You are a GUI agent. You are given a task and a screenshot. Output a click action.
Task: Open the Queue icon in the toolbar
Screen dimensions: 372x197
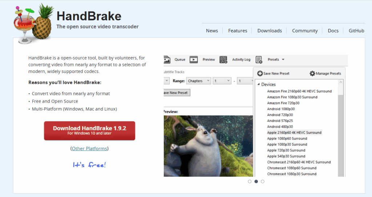tap(167, 59)
